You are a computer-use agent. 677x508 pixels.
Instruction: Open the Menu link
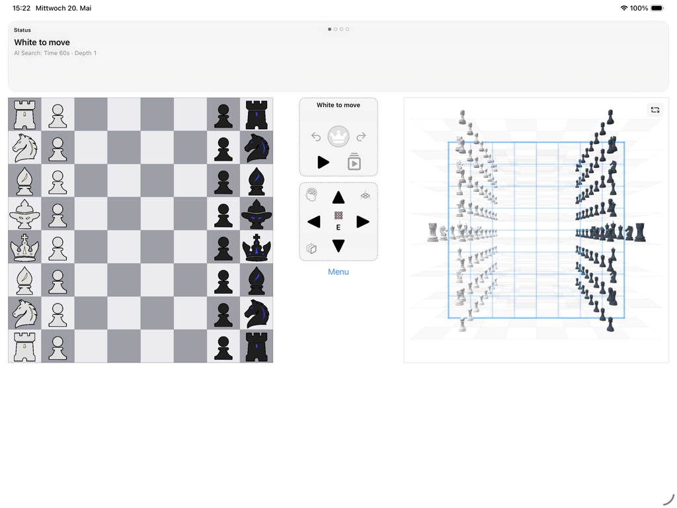click(338, 272)
